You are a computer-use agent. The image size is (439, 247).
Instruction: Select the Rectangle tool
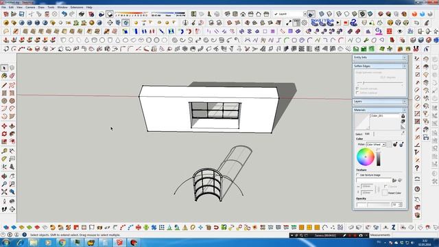coord(4,93)
